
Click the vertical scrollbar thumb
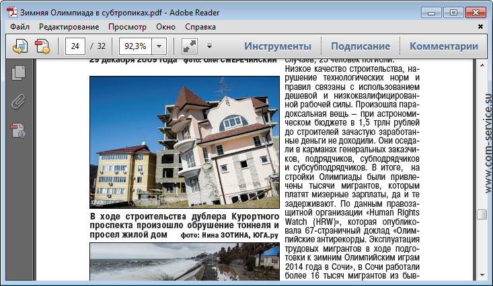point(482,214)
